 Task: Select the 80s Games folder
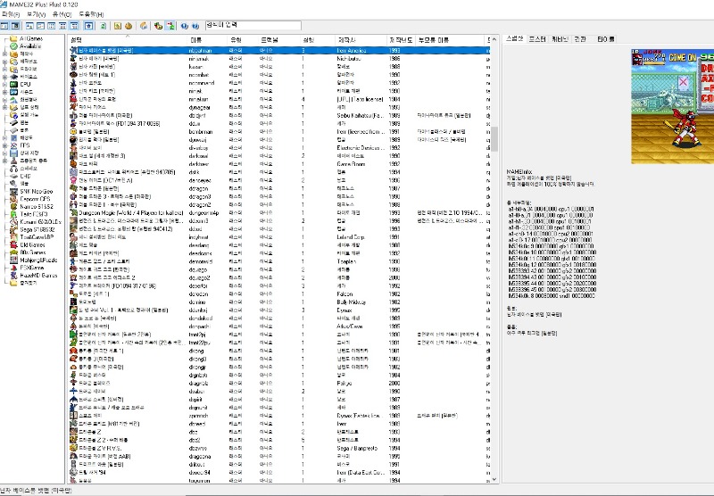click(x=29, y=252)
